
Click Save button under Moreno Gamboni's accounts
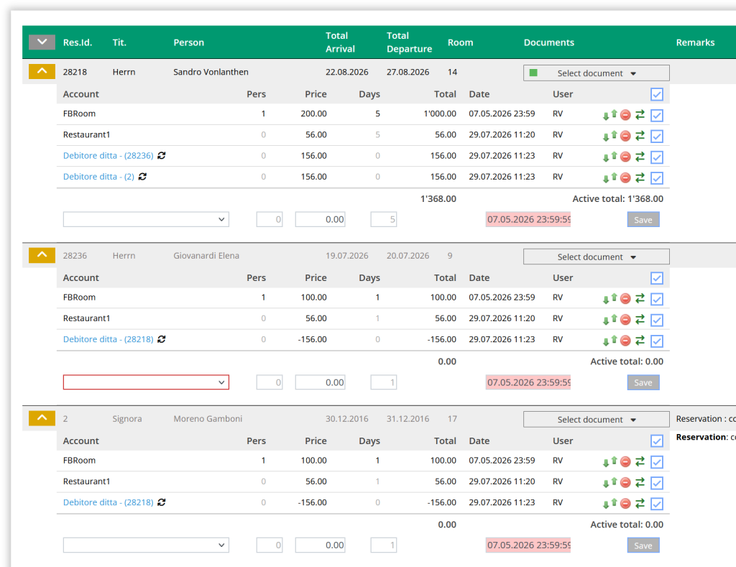pyautogui.click(x=643, y=545)
